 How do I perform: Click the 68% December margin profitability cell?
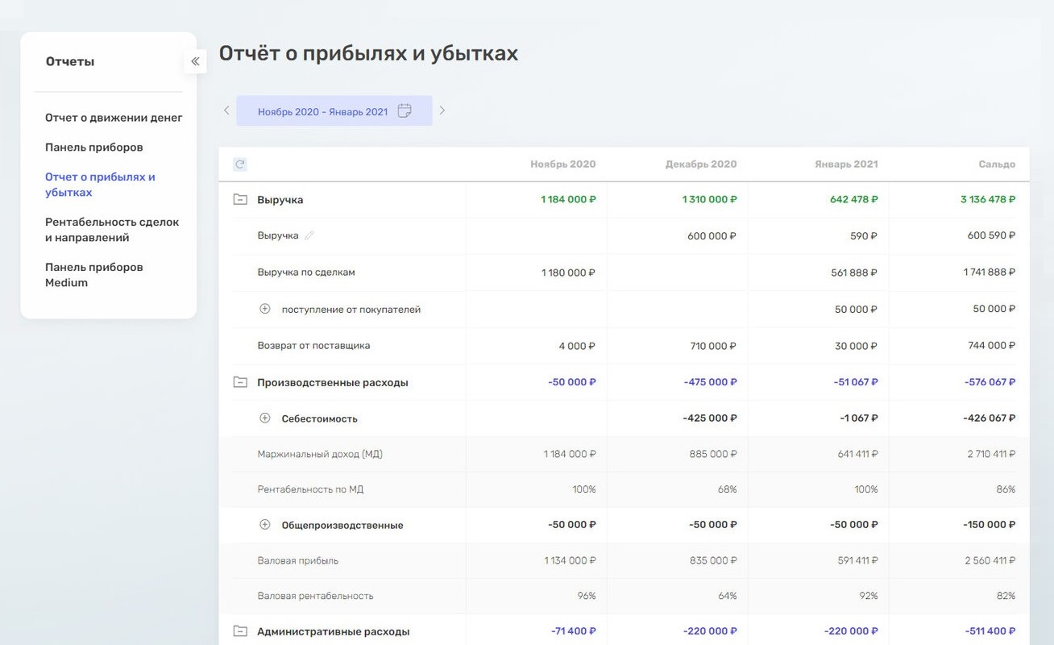point(728,489)
